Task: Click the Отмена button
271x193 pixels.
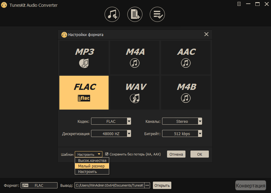Action: coord(176,154)
